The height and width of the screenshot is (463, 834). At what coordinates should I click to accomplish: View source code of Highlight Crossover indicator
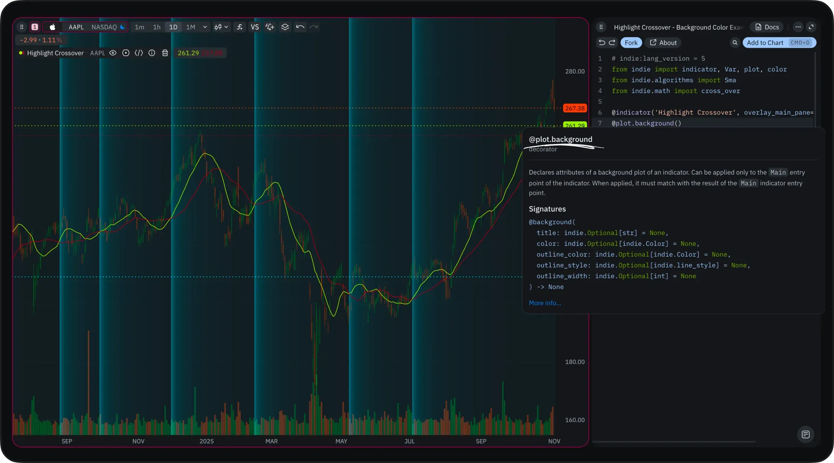[139, 53]
